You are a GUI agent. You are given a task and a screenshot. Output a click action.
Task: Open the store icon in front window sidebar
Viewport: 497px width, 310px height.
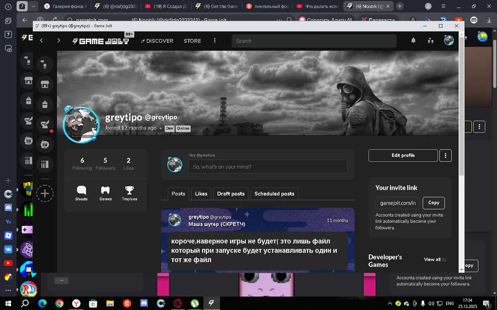click(45, 84)
